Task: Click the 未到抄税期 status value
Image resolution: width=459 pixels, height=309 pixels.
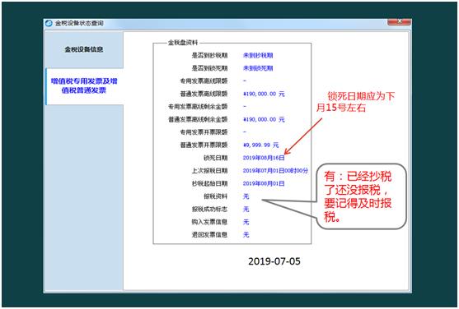Action: [x=258, y=56]
